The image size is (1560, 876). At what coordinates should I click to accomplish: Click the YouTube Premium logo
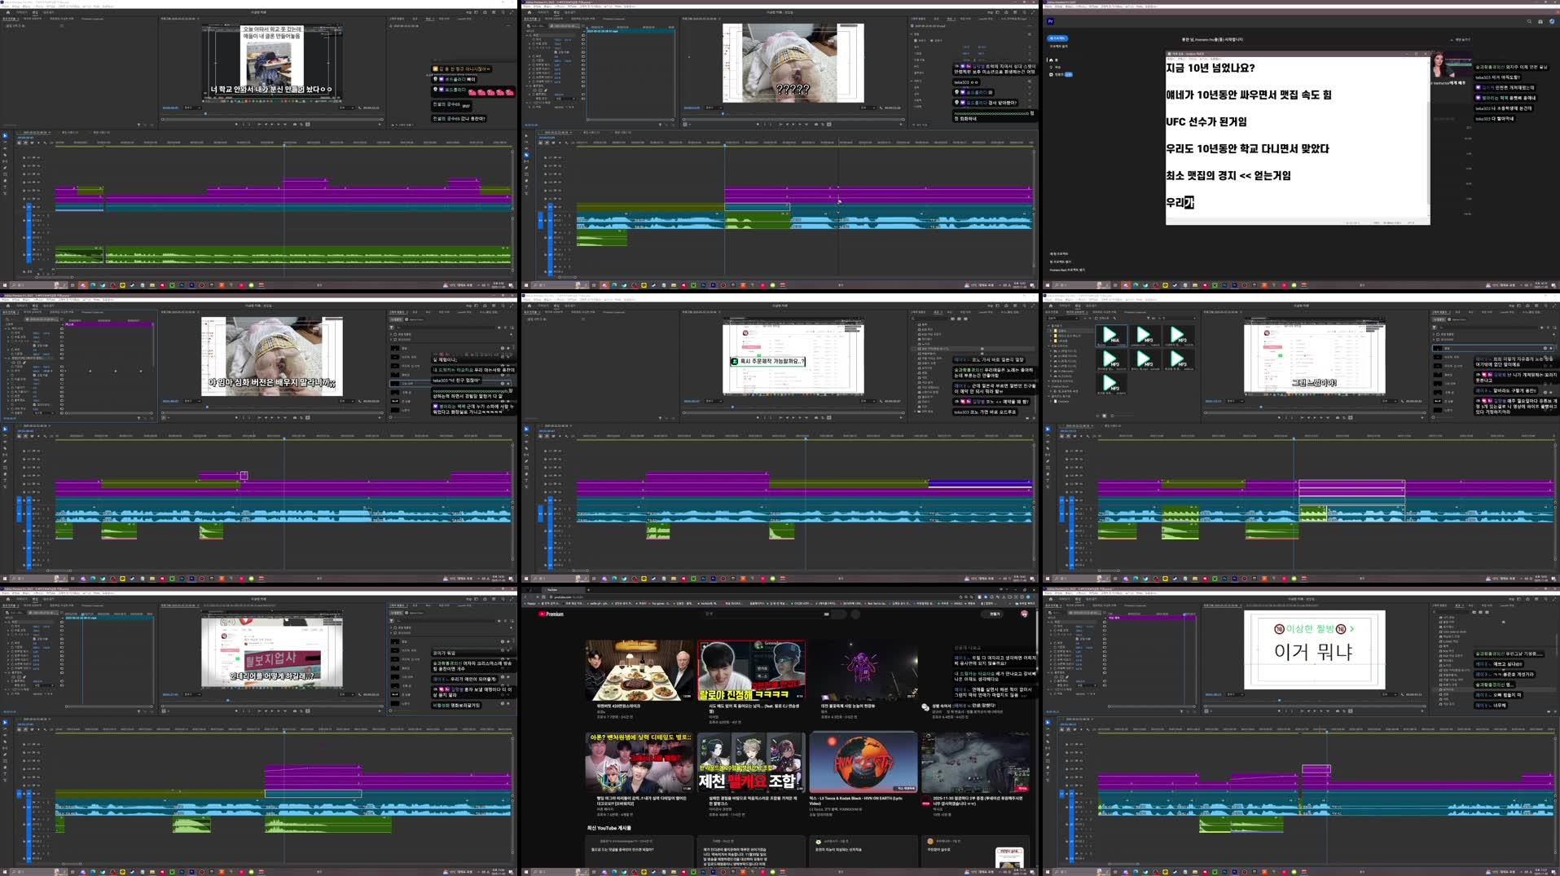click(551, 614)
